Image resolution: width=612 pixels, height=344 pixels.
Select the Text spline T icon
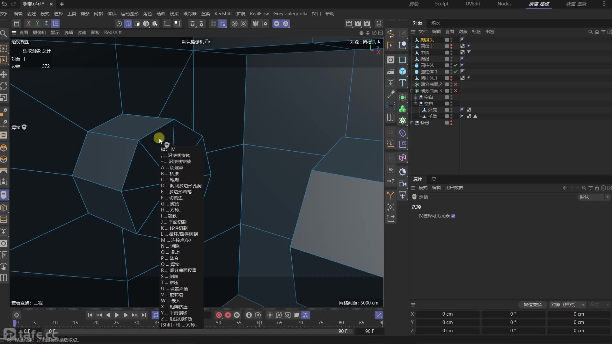point(403,83)
